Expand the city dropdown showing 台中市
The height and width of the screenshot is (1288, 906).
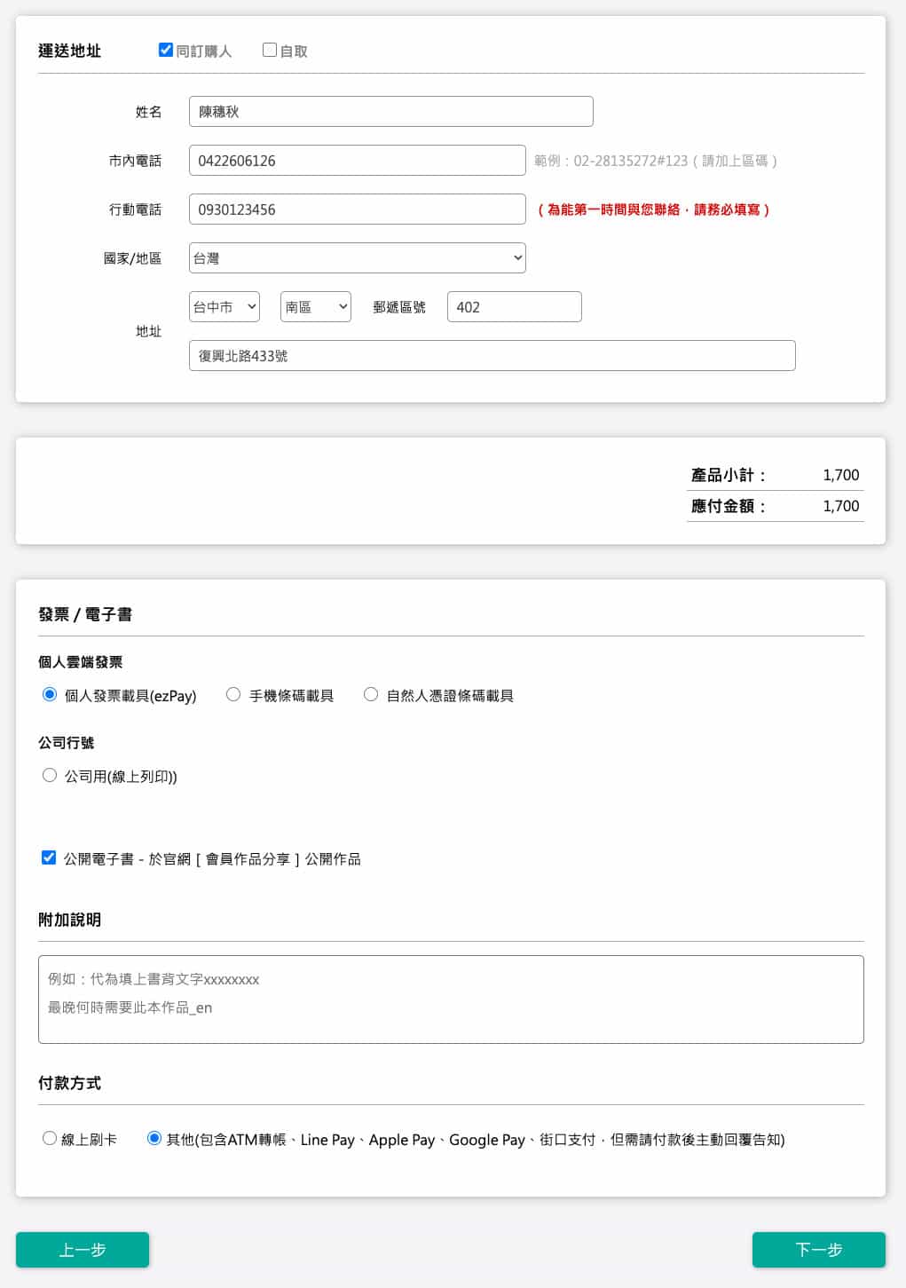pyautogui.click(x=224, y=307)
